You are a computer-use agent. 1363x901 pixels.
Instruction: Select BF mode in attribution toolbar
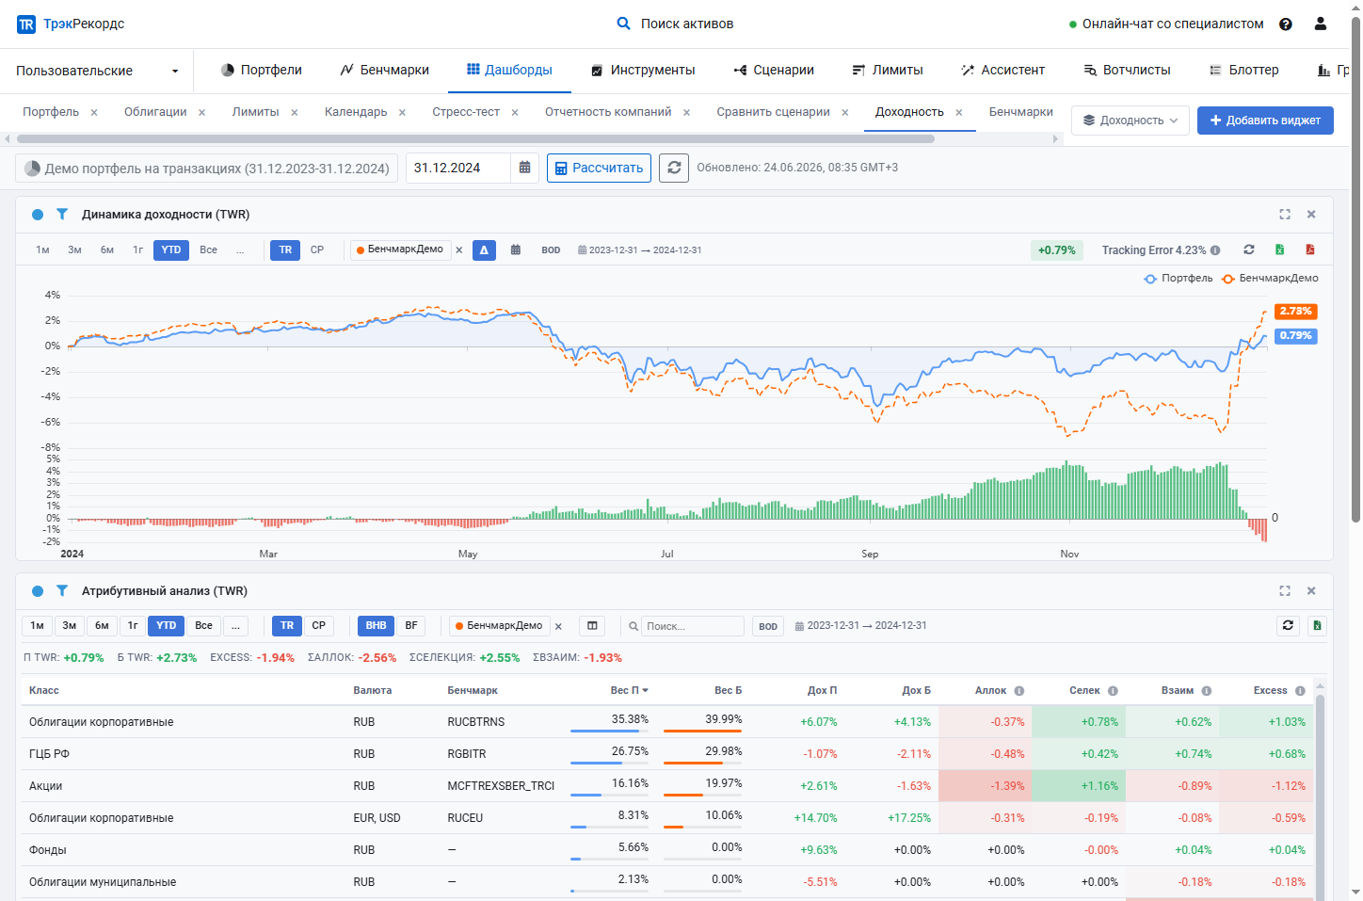coord(411,626)
